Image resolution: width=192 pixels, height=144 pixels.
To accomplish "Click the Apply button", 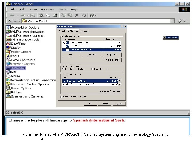I will click(x=119, y=103).
